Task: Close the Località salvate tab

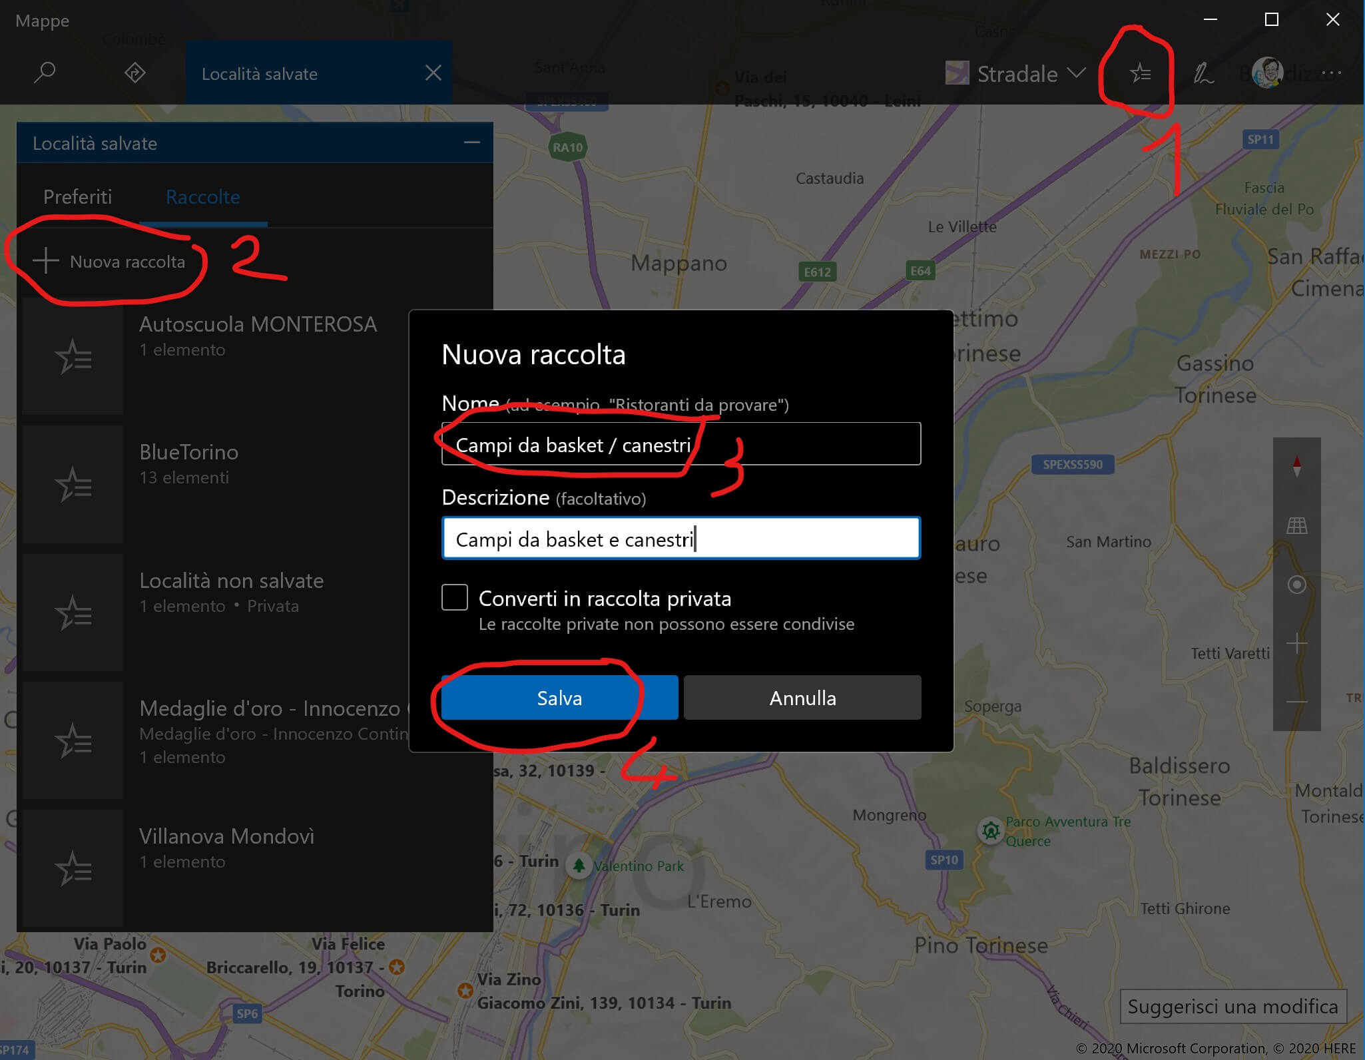Action: 433,73
